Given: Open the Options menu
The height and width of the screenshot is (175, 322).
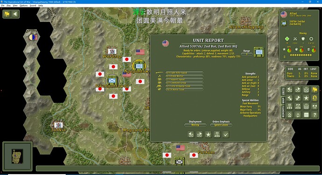Looking at the screenshot, I should pos(24,6).
